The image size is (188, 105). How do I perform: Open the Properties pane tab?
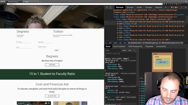[x=149, y=46]
